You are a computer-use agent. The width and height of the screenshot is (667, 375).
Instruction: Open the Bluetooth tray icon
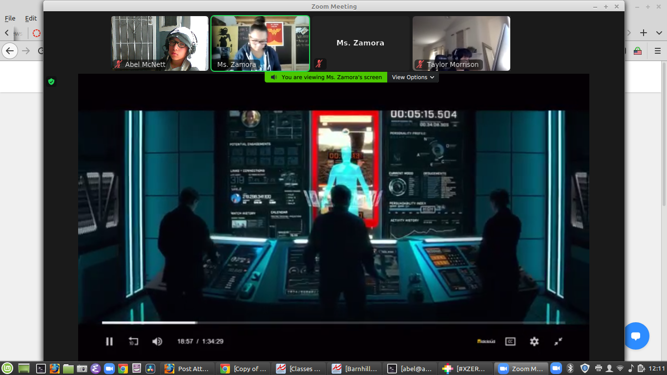pyautogui.click(x=570, y=369)
